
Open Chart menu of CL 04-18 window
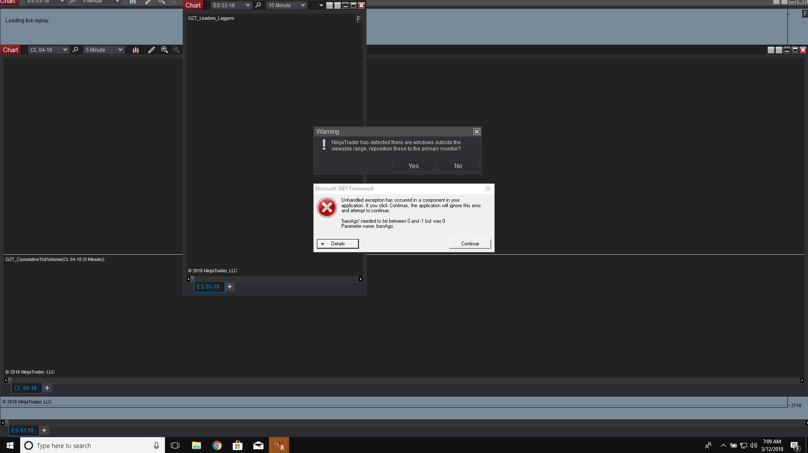[11, 50]
